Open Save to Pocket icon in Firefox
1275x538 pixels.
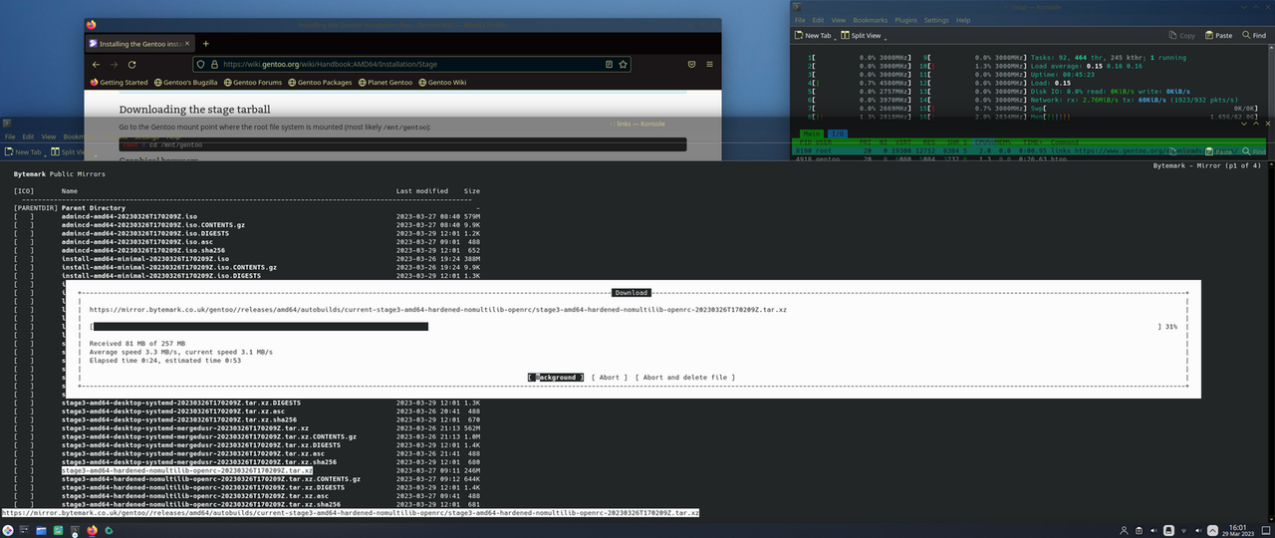point(693,64)
